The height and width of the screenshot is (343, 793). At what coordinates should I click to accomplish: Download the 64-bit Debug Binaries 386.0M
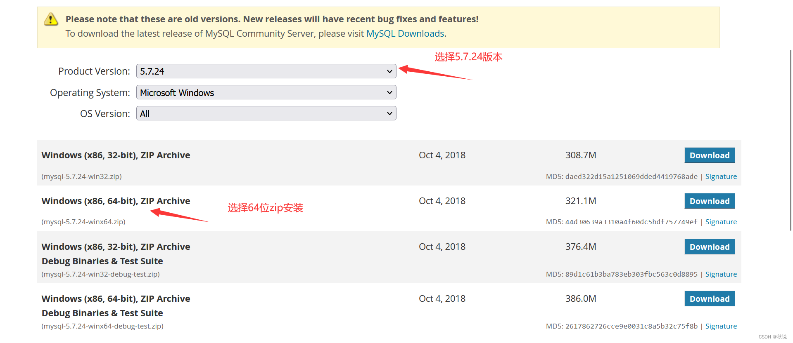coord(710,299)
